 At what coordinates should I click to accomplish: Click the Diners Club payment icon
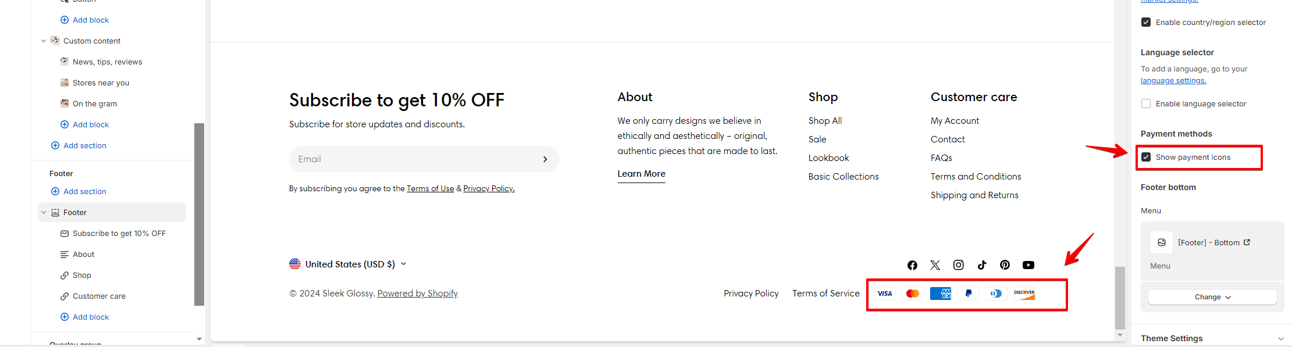(996, 294)
